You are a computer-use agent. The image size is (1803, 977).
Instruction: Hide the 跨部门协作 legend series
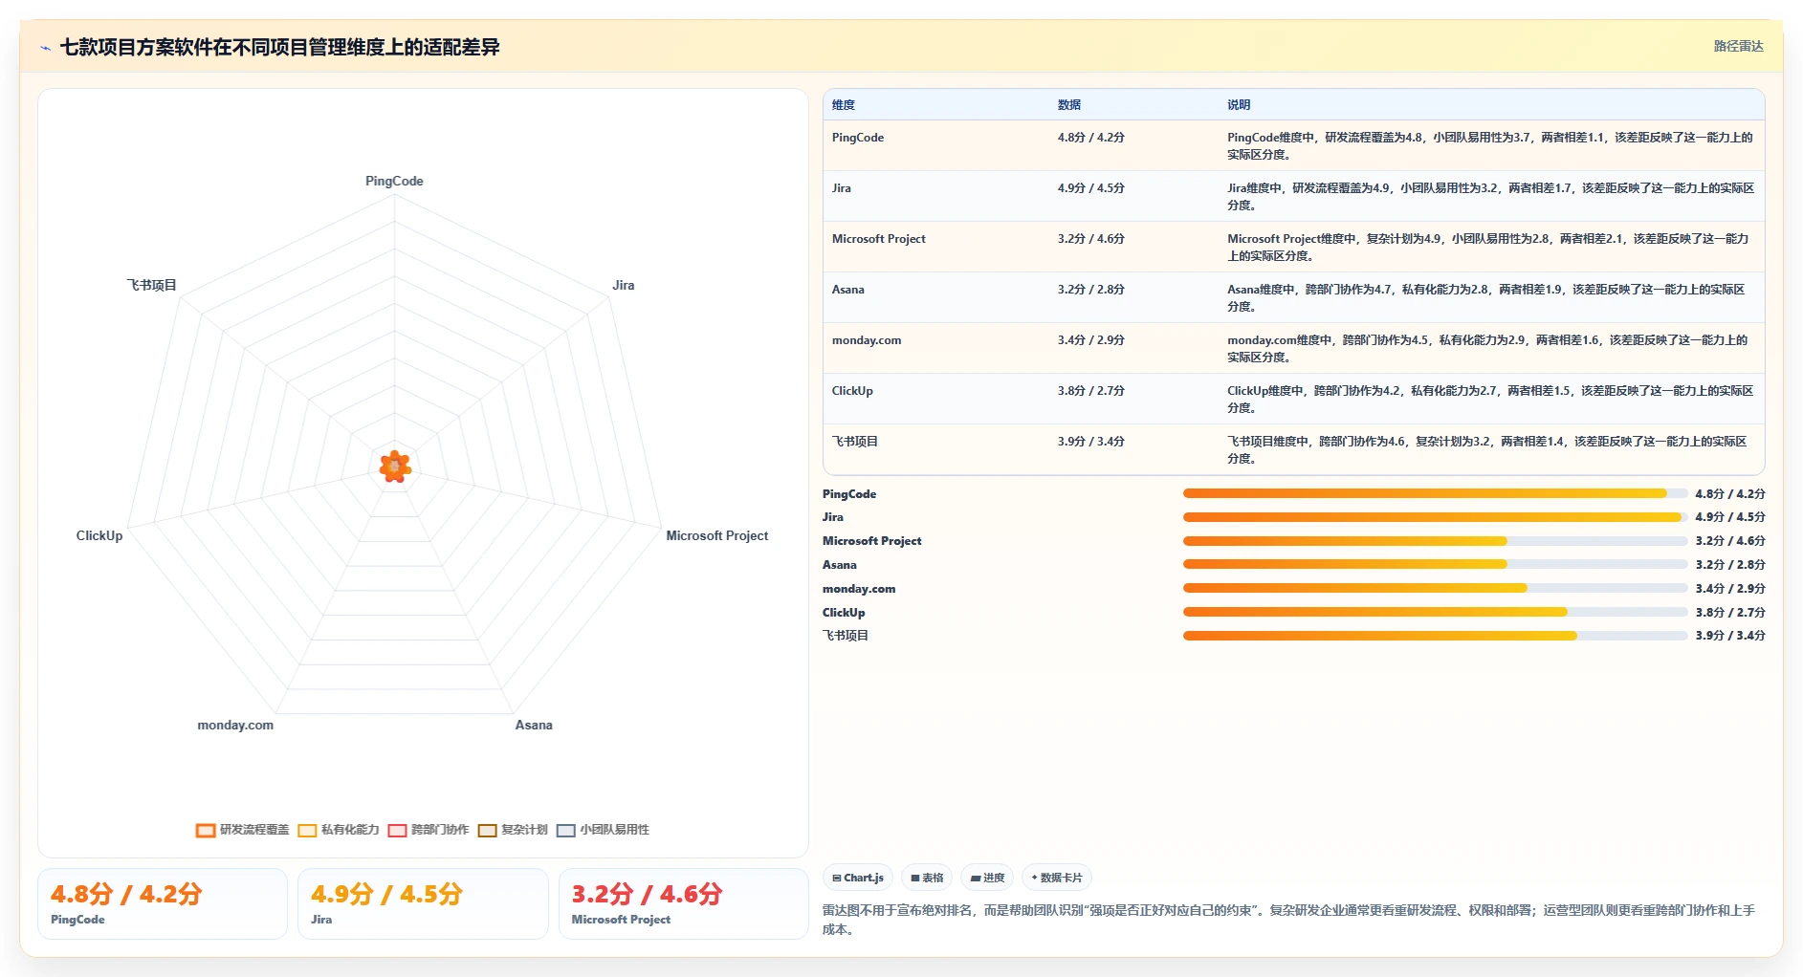click(x=429, y=830)
